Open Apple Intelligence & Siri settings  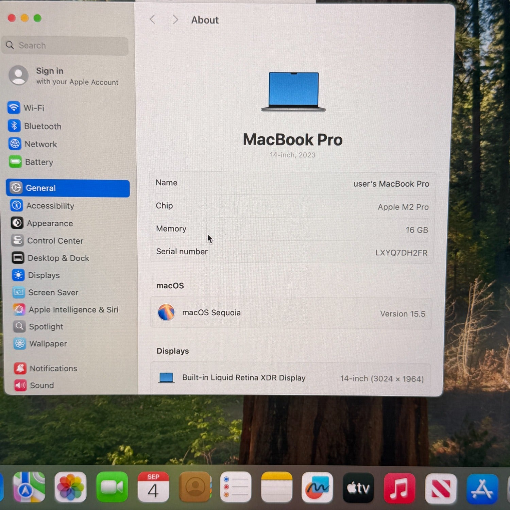coord(73,310)
